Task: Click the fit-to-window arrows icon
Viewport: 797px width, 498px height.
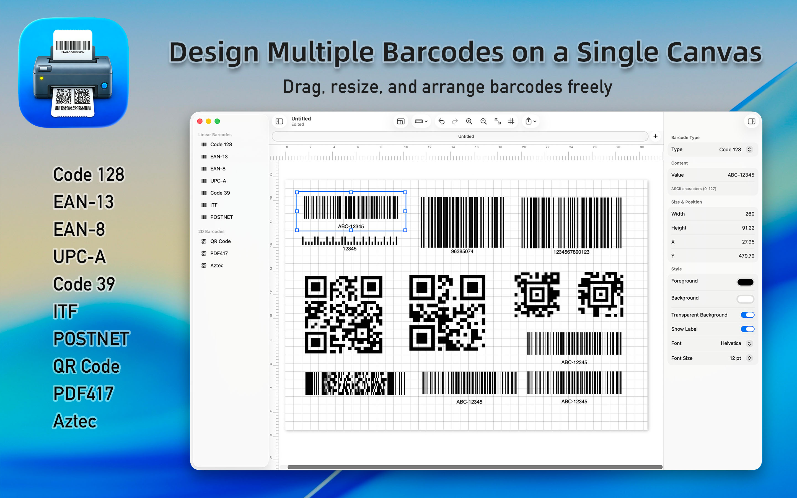Action: click(x=498, y=121)
